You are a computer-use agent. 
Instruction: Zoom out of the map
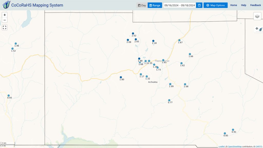(x=5, y=20)
